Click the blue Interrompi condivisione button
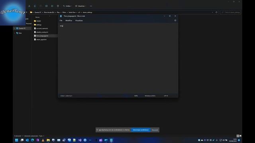The height and width of the screenshot is (143, 255). coord(141,130)
